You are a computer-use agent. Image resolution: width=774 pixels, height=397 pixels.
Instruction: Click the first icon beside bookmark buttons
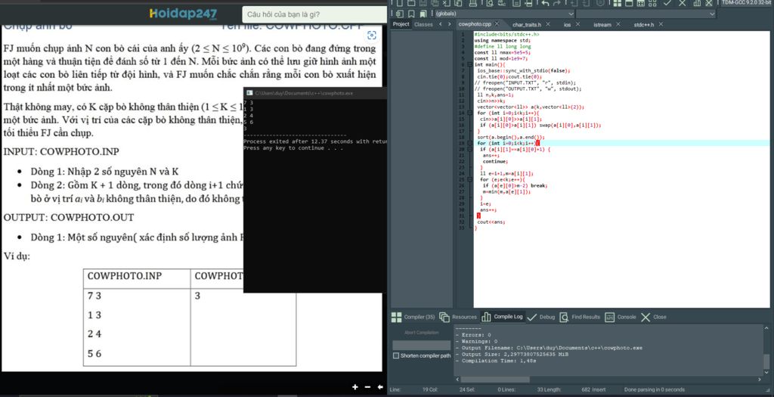point(400,14)
